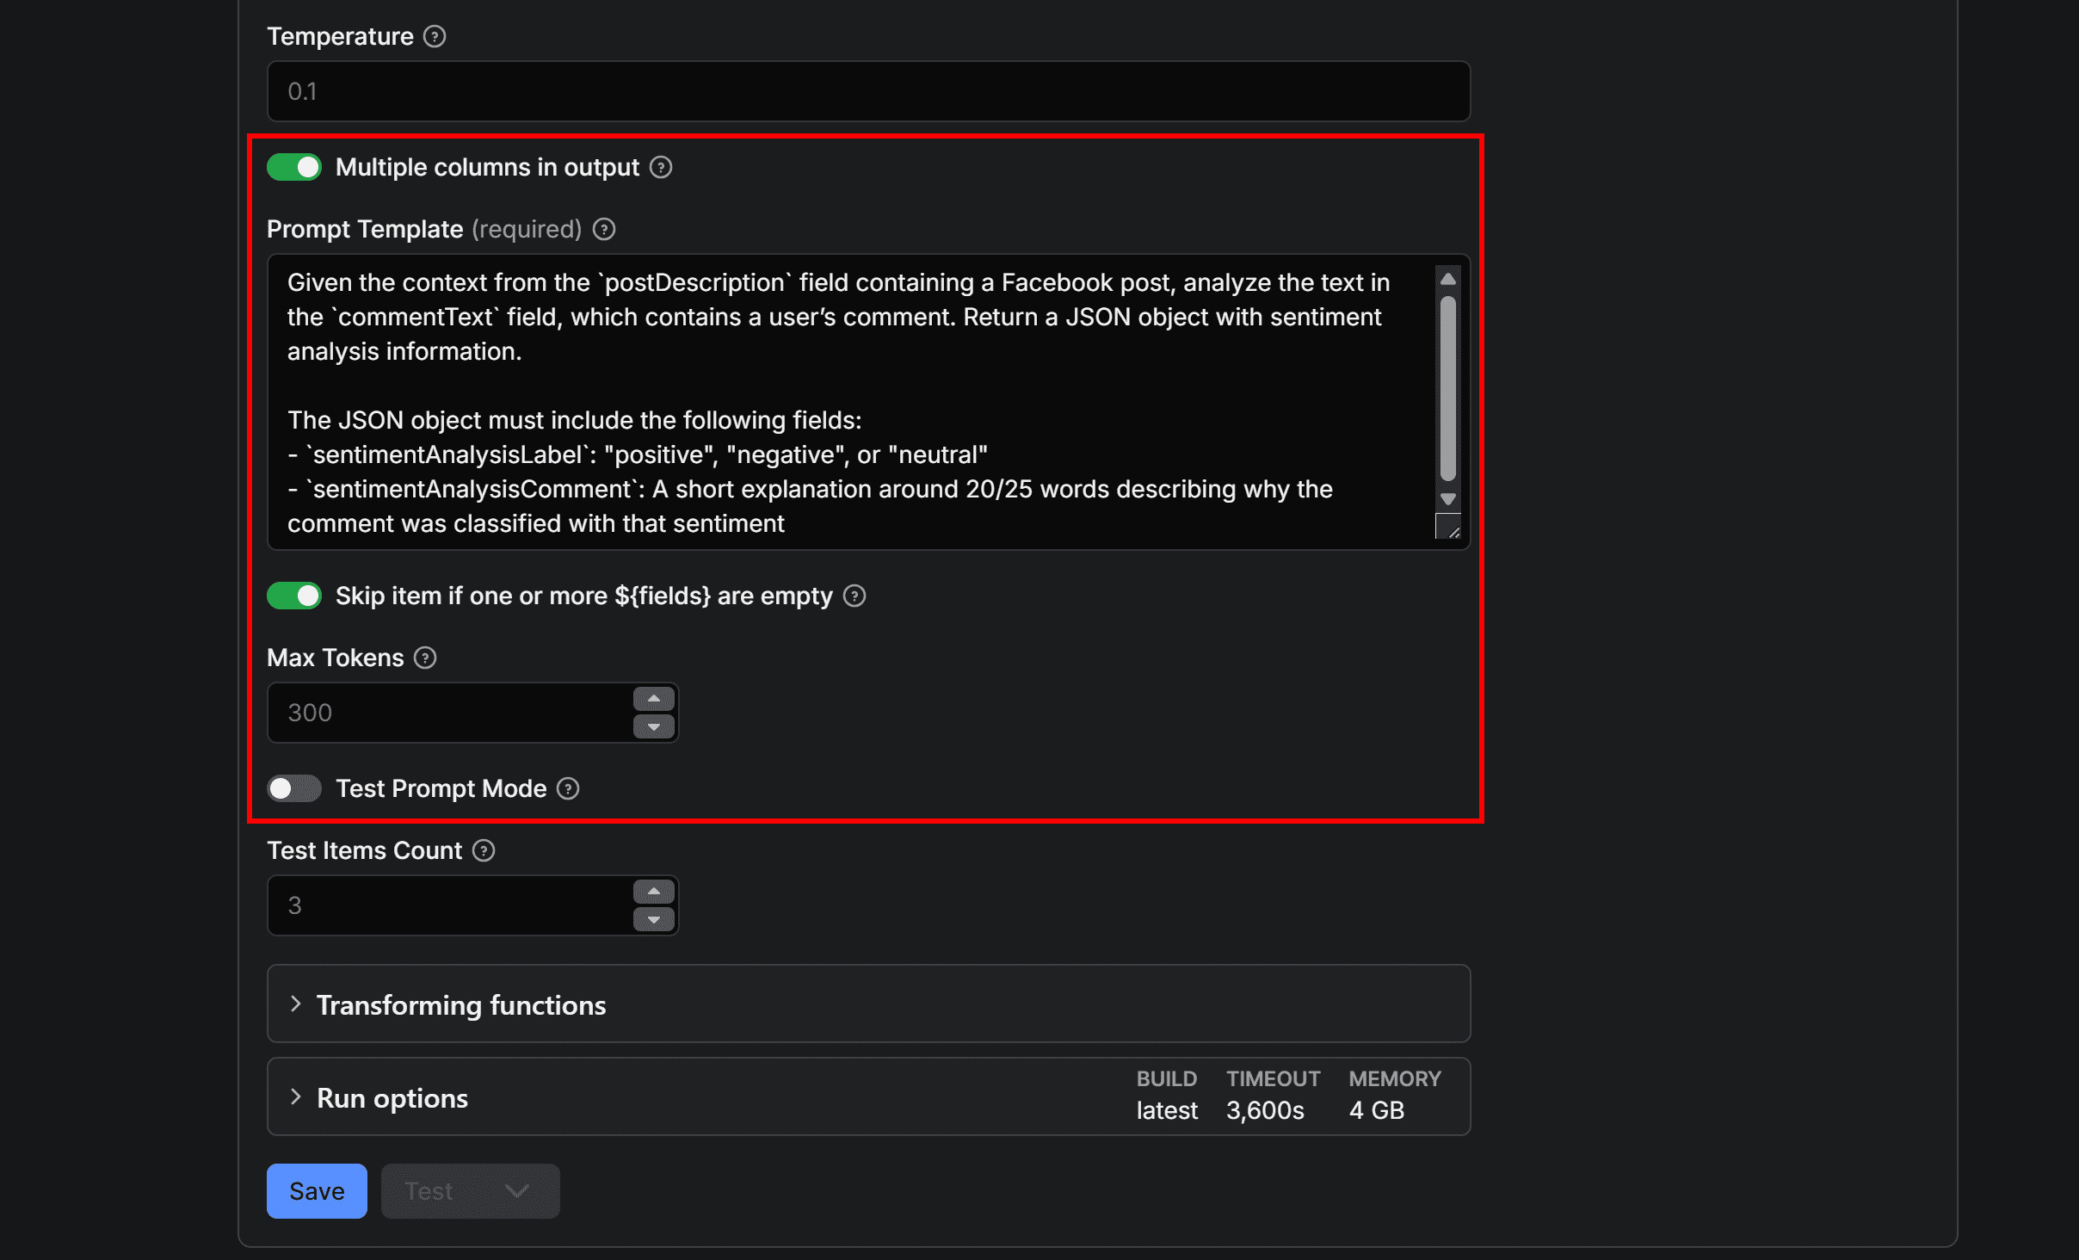Click the Test button
Viewport: 2079px width, 1260px height.
click(x=429, y=1191)
